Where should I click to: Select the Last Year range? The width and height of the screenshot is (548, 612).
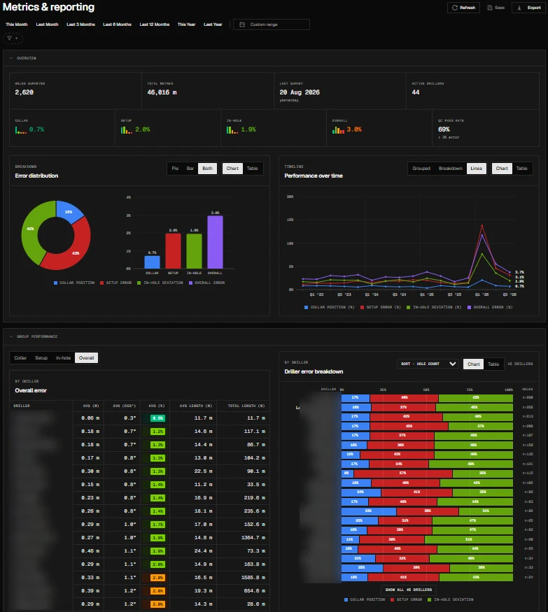213,24
